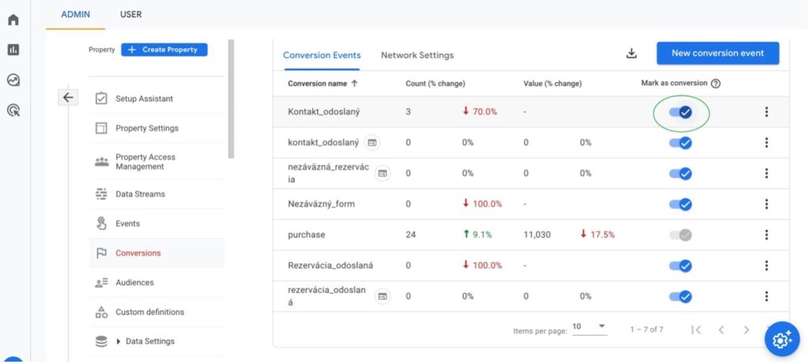The image size is (810, 364).
Task: Open more options for purchase row
Action: (x=766, y=235)
